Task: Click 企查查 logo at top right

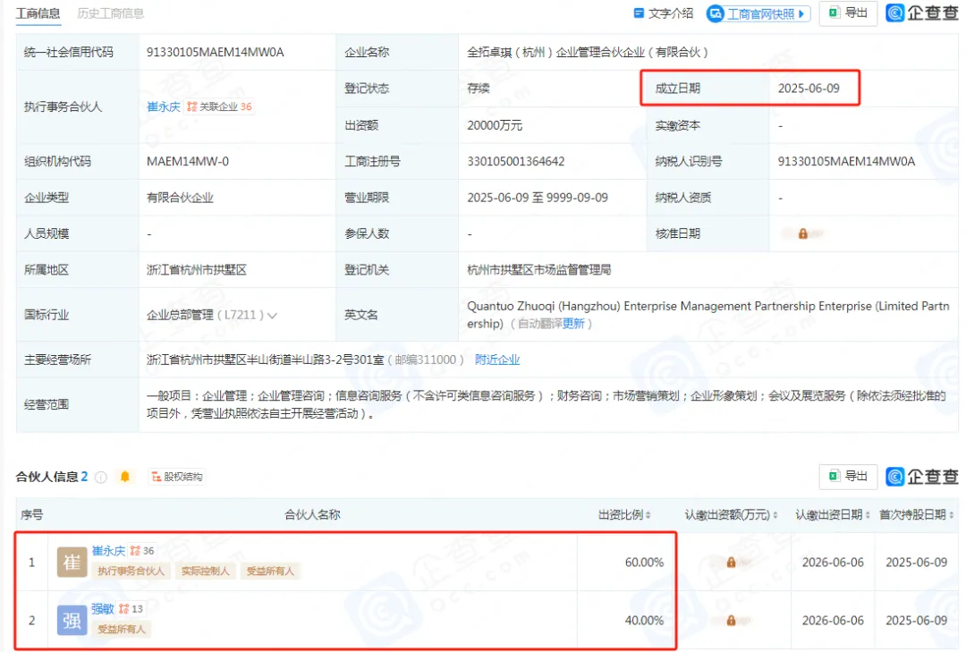Action: click(921, 13)
